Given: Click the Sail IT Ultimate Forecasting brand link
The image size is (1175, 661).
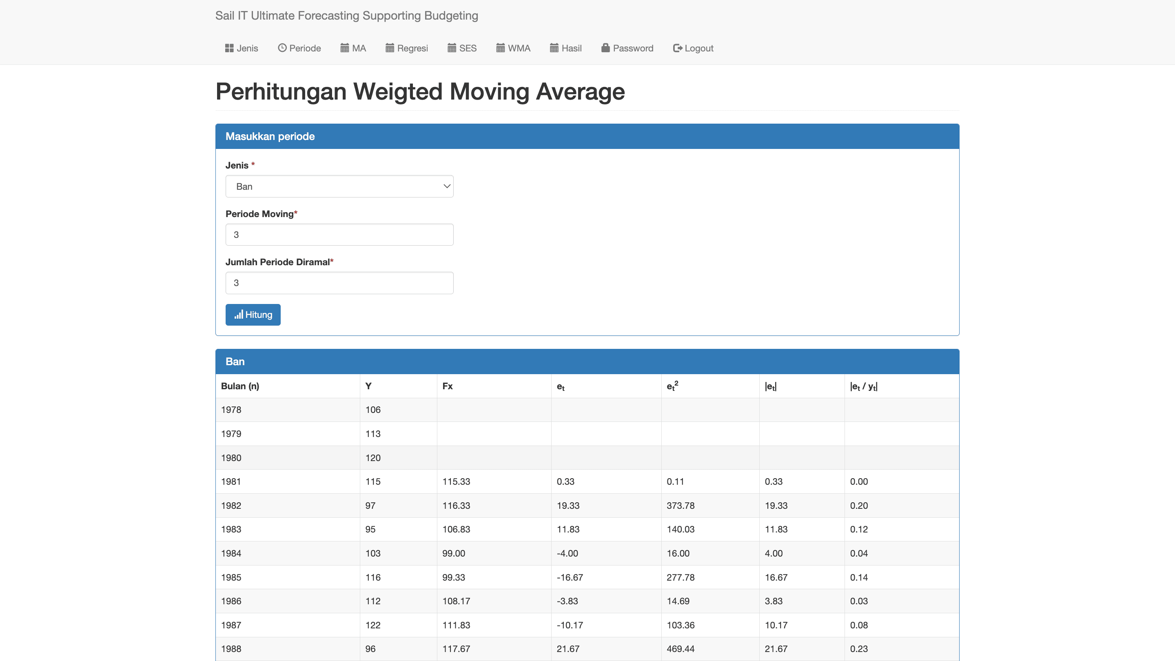Looking at the screenshot, I should point(347,16).
